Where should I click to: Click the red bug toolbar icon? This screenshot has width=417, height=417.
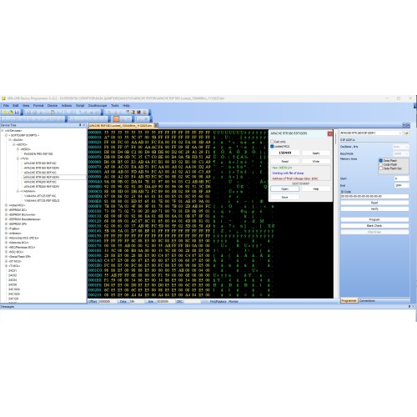tap(138, 113)
